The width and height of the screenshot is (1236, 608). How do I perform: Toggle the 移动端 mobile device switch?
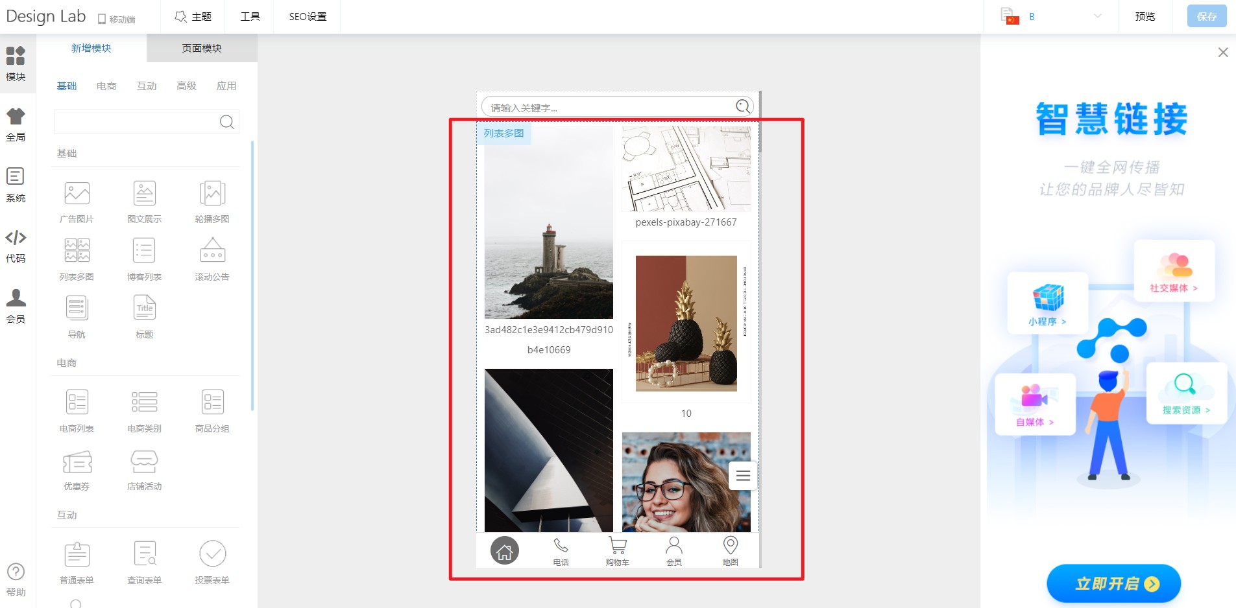[116, 19]
